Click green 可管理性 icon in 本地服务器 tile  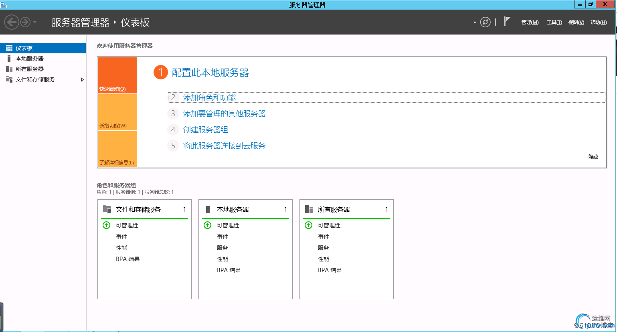(x=207, y=225)
